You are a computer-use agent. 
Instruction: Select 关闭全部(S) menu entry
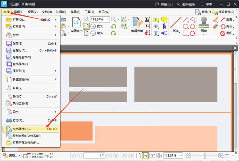(31, 103)
